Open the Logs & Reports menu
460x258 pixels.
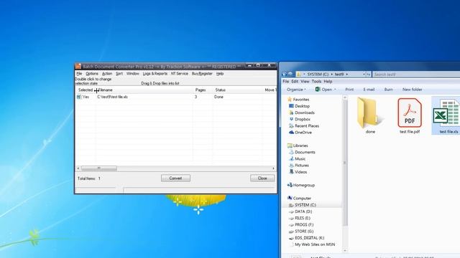pyautogui.click(x=155, y=74)
